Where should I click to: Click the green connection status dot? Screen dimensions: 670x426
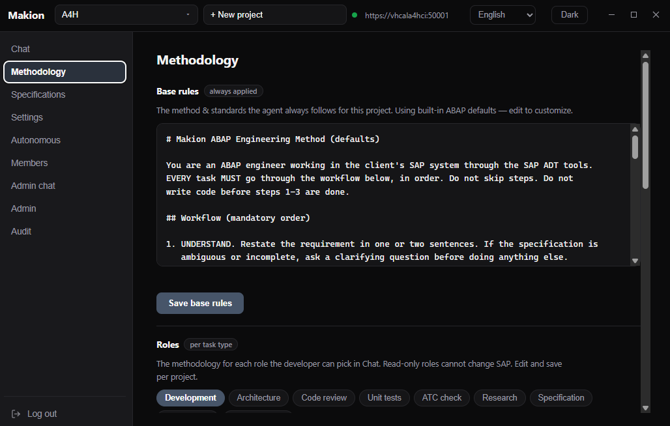355,15
